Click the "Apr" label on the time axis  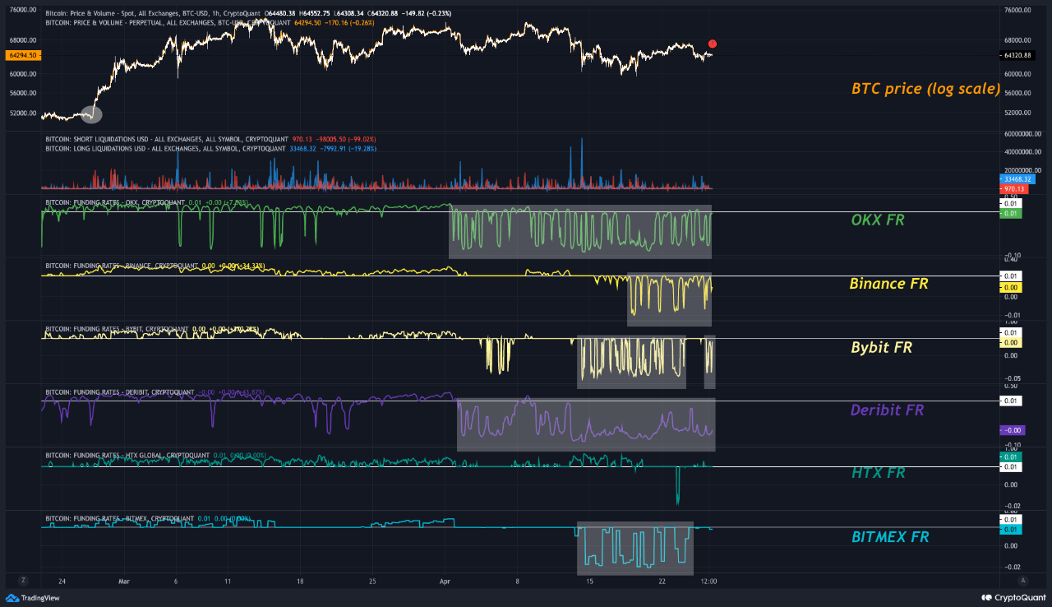coord(445,581)
